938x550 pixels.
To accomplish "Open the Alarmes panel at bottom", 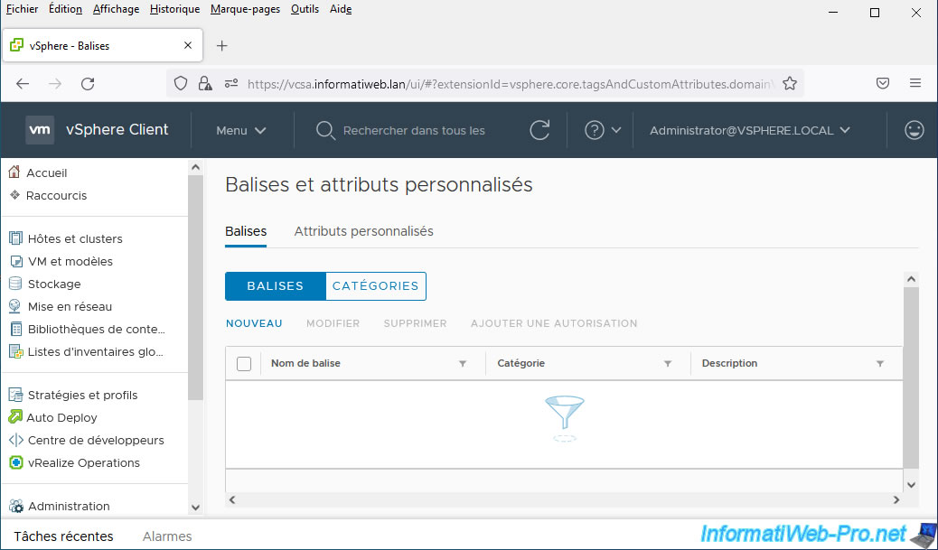I will 167,536.
